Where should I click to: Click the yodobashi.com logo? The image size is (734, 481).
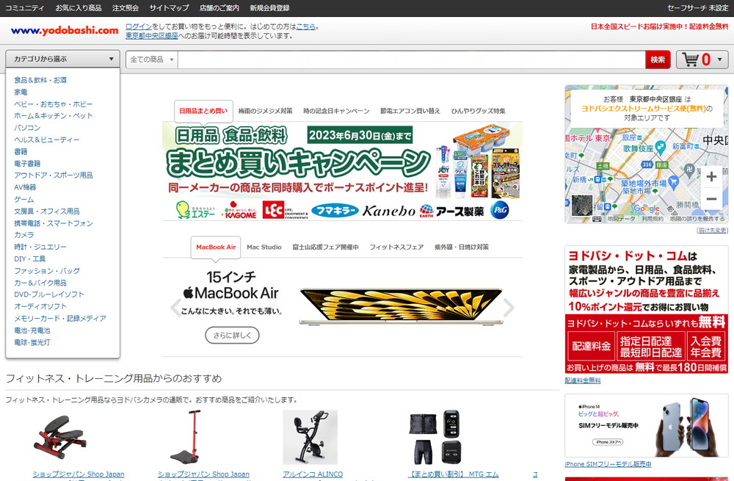[x=65, y=30]
